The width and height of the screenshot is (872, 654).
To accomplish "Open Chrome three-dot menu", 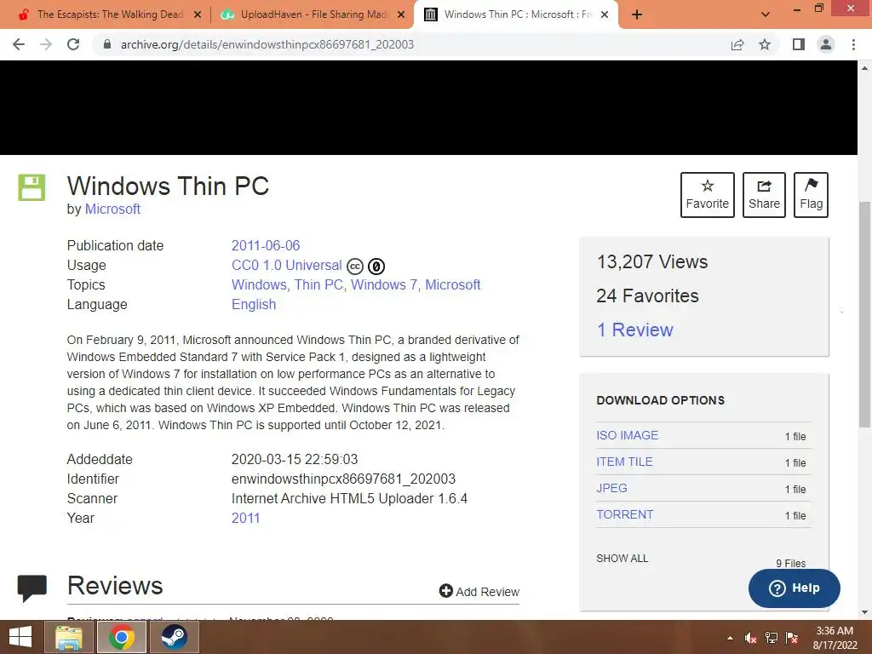I will coord(853,44).
